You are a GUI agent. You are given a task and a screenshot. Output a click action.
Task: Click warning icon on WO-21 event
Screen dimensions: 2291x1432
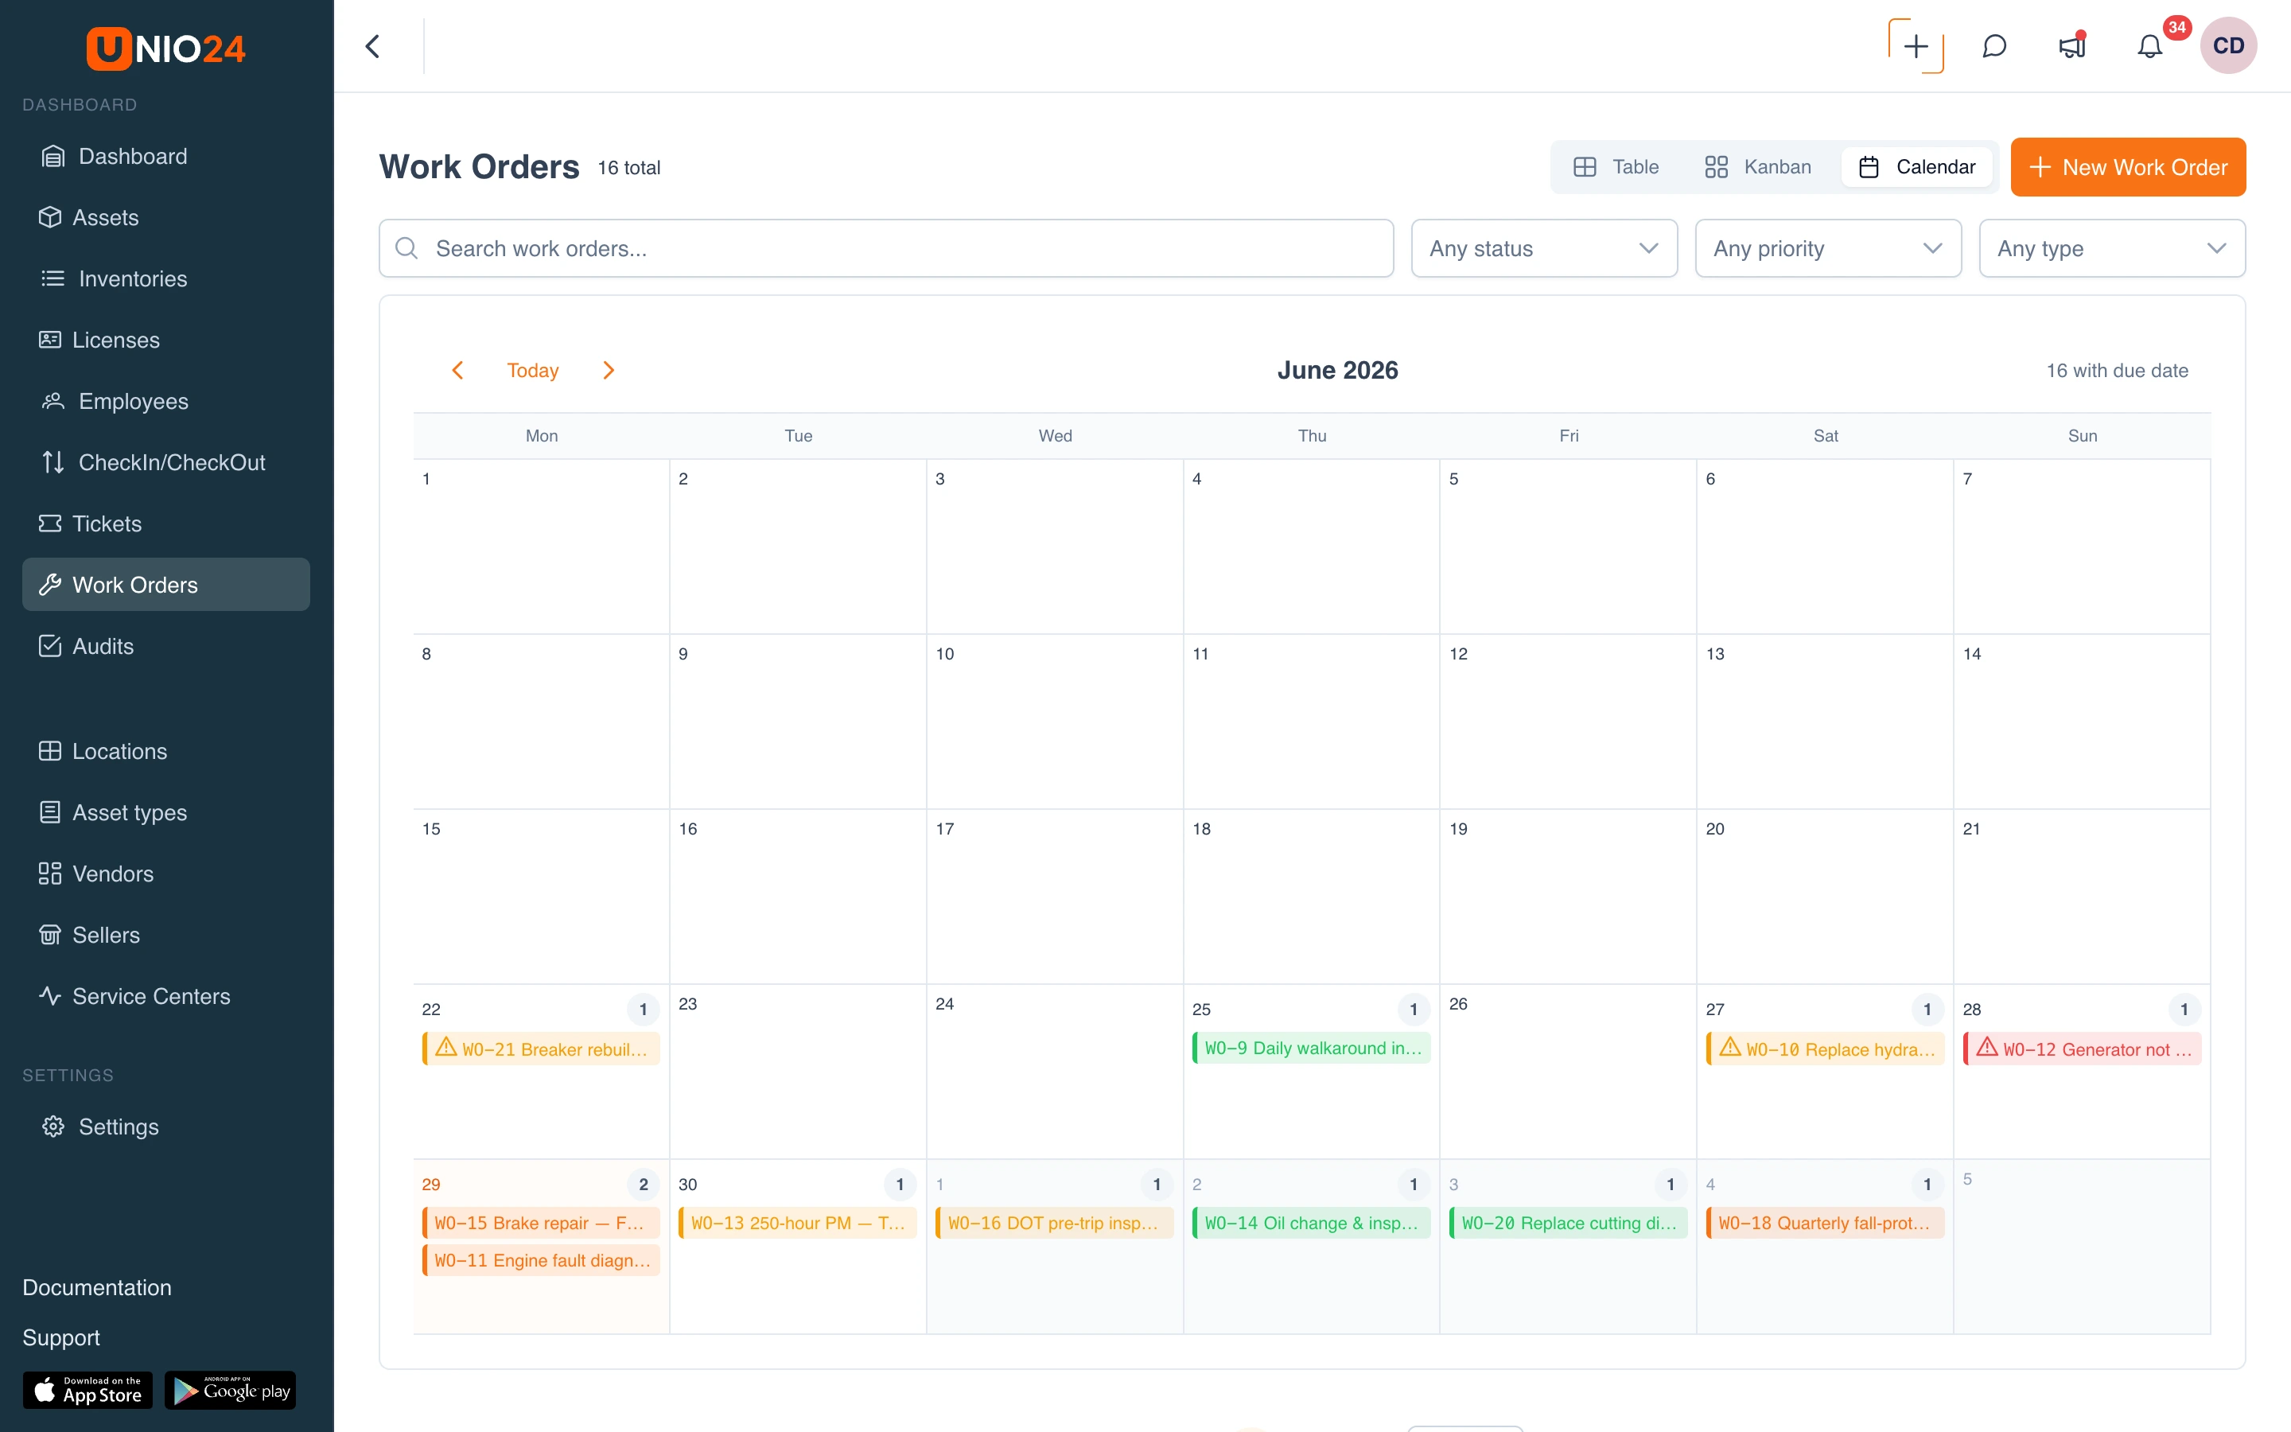445,1046
